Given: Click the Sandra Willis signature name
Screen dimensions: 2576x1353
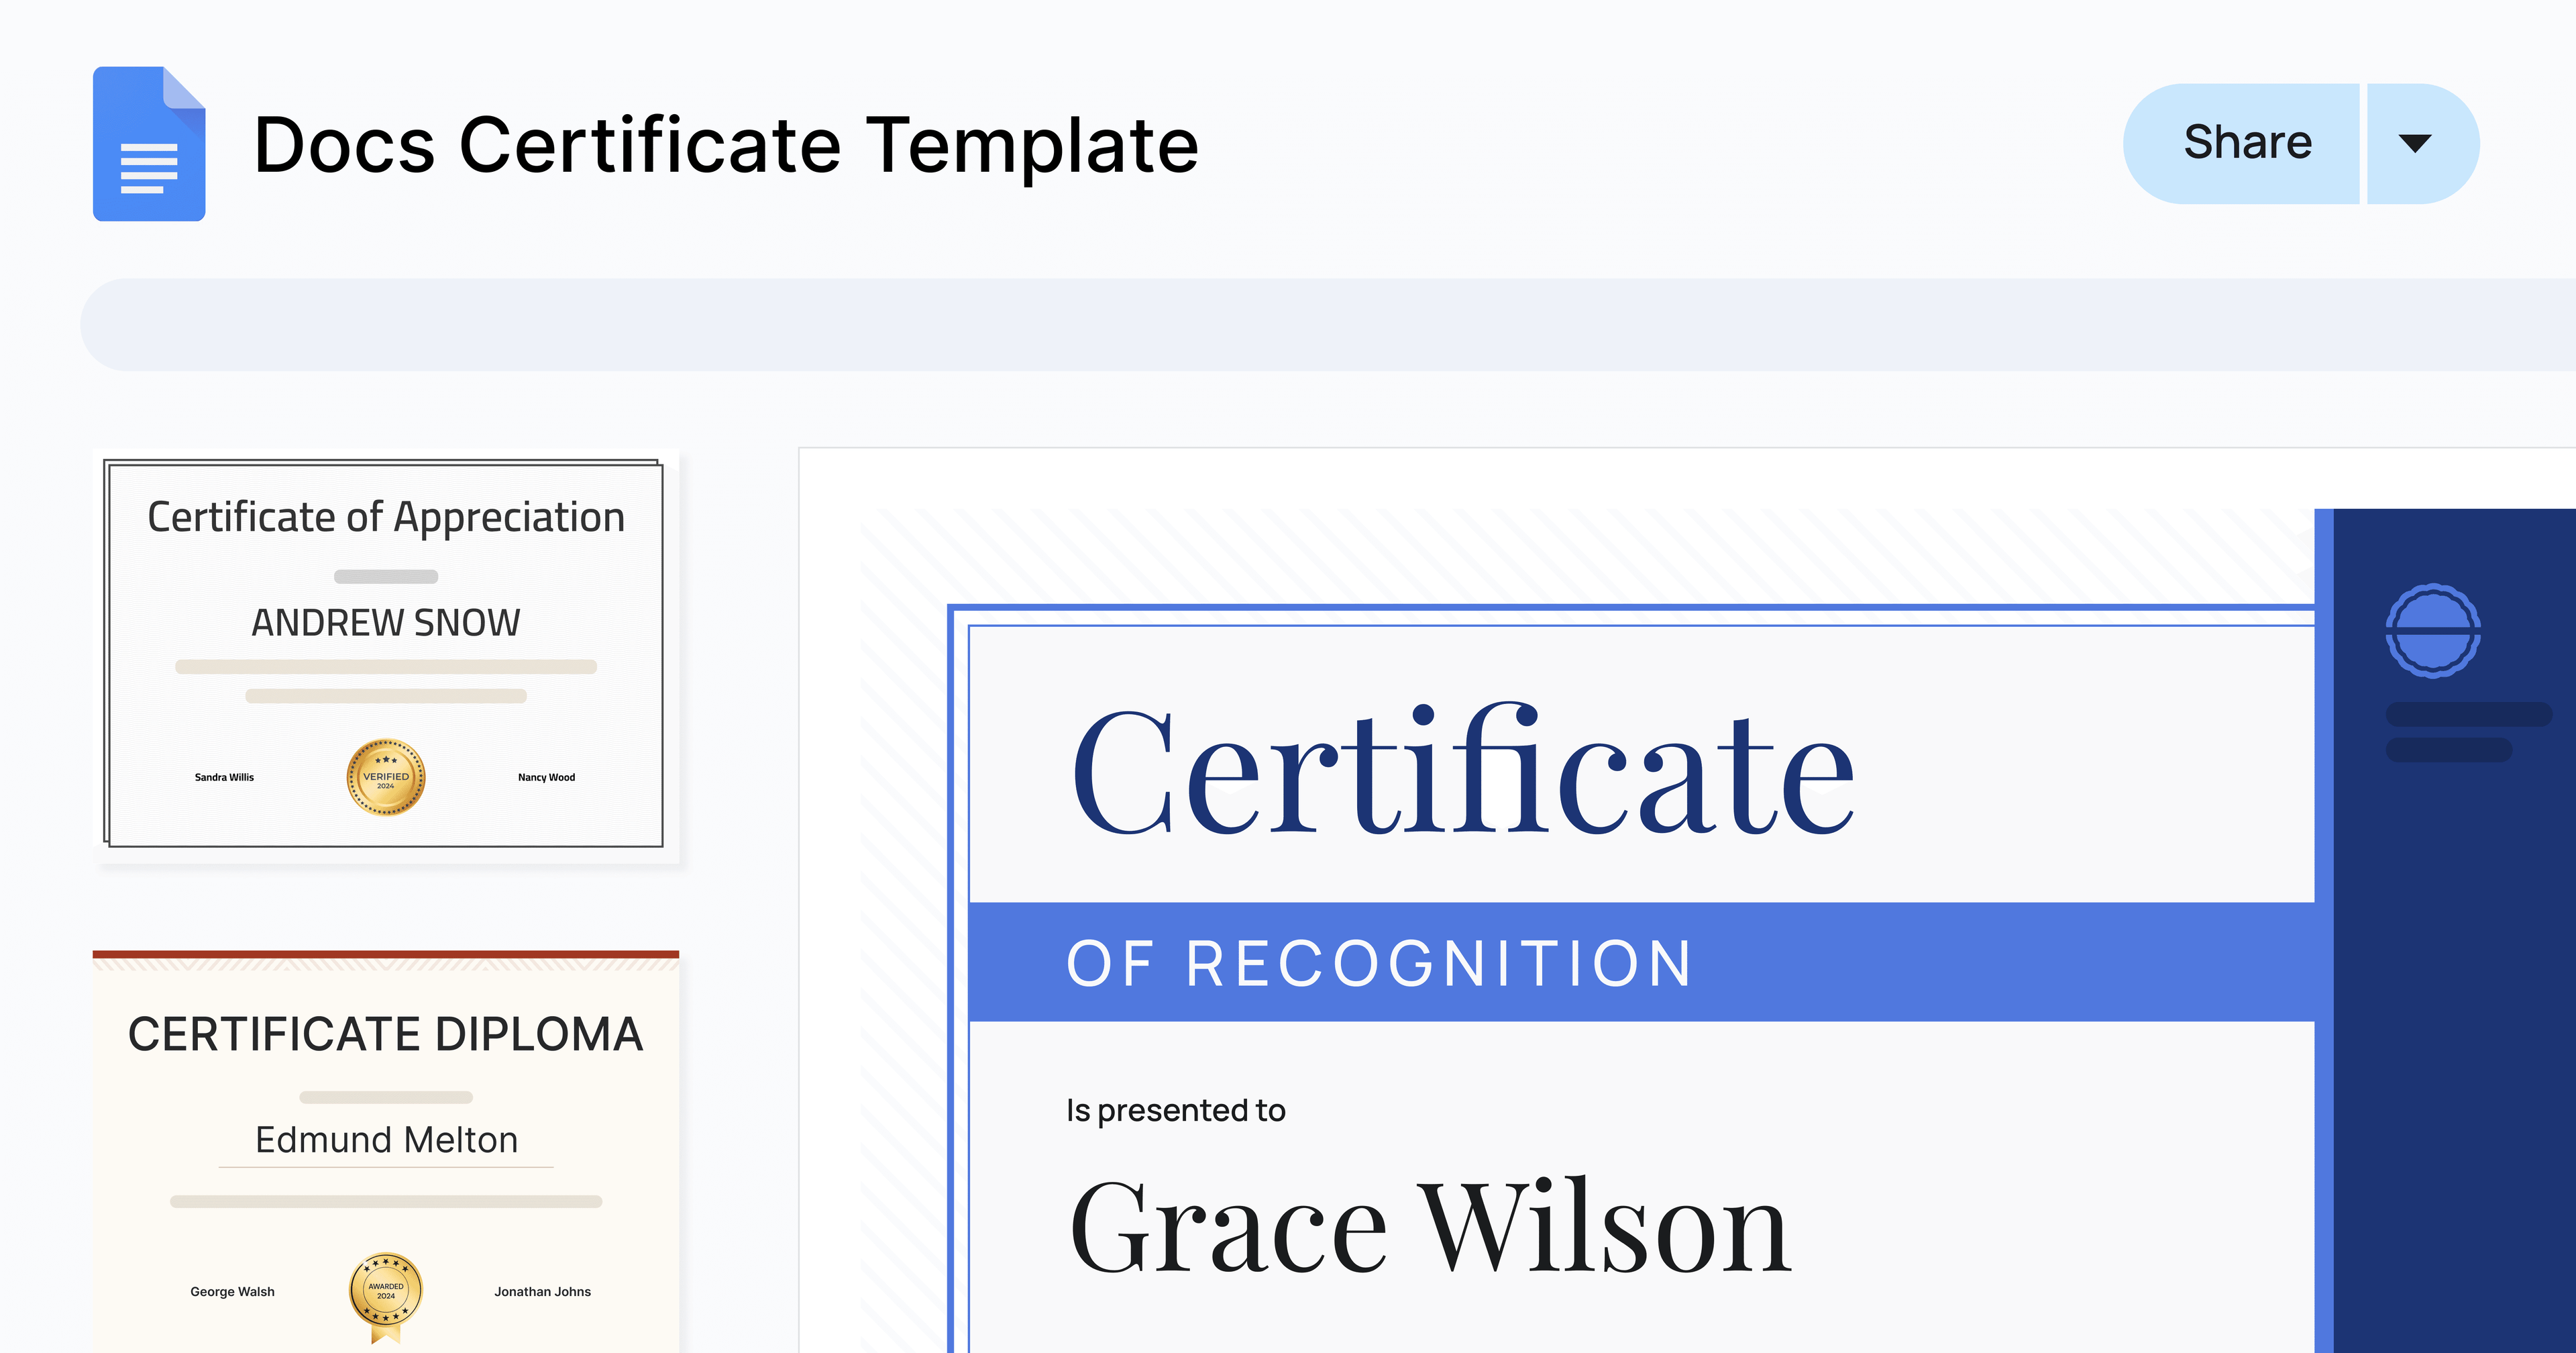Looking at the screenshot, I should tap(224, 778).
